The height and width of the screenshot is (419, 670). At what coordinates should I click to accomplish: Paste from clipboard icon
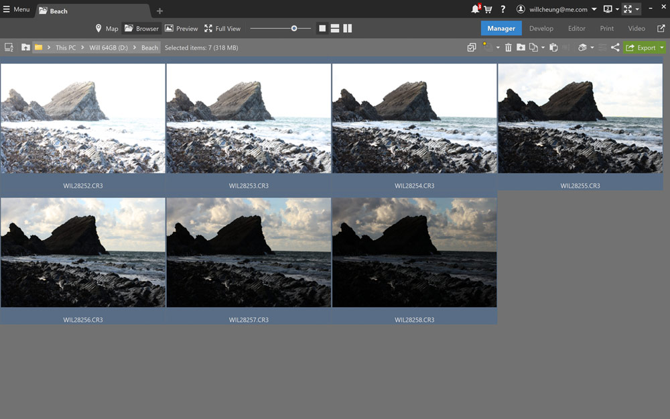pos(553,48)
